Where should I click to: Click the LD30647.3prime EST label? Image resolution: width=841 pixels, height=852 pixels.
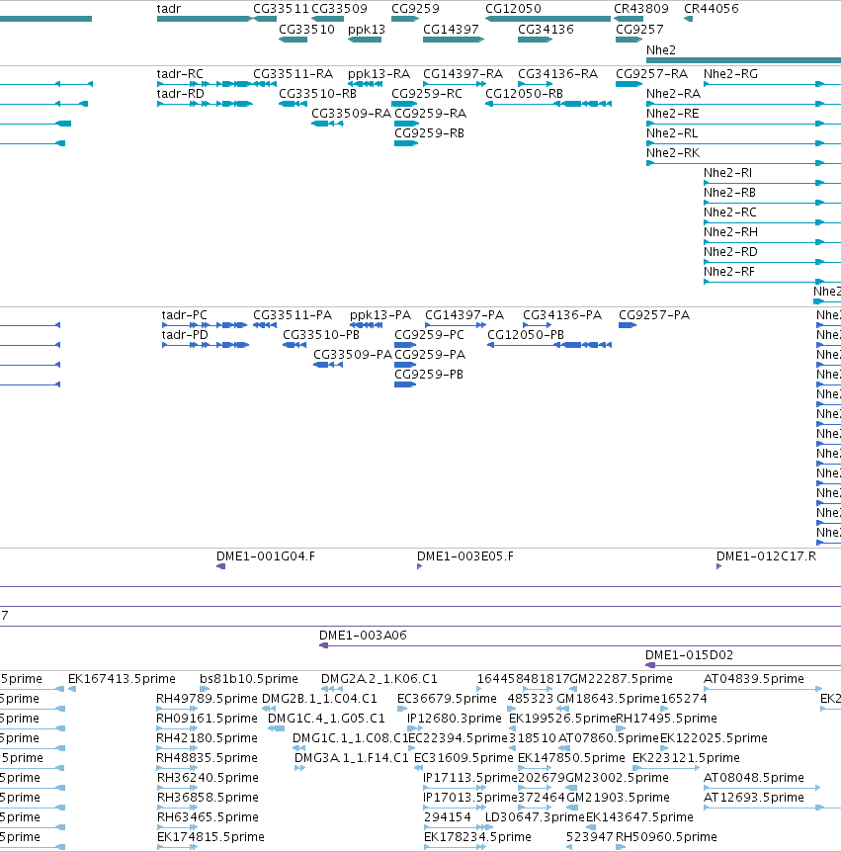(535, 817)
